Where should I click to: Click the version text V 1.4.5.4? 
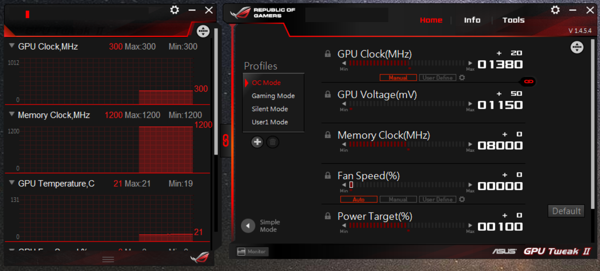pyautogui.click(x=580, y=31)
